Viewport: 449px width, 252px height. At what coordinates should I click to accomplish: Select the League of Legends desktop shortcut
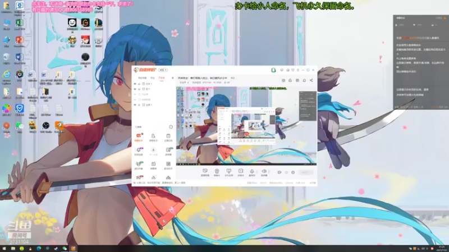pyautogui.click(x=99, y=24)
